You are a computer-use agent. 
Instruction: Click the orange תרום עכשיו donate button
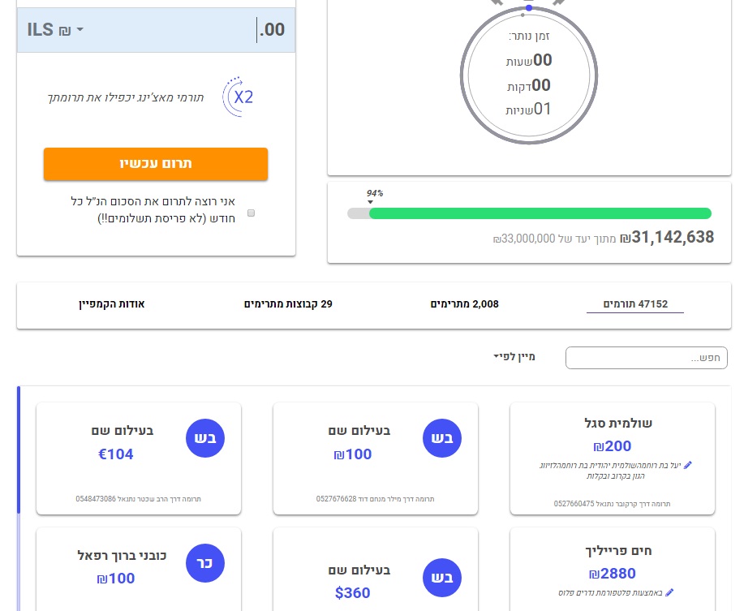click(x=156, y=164)
